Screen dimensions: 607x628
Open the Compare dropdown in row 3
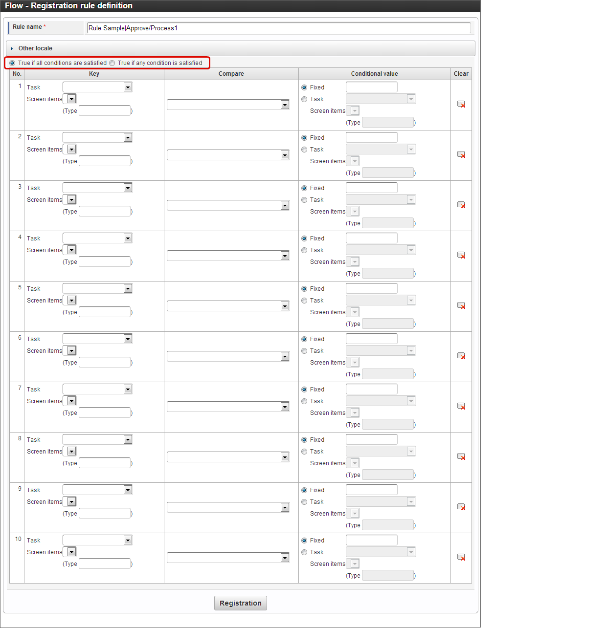pyautogui.click(x=228, y=205)
